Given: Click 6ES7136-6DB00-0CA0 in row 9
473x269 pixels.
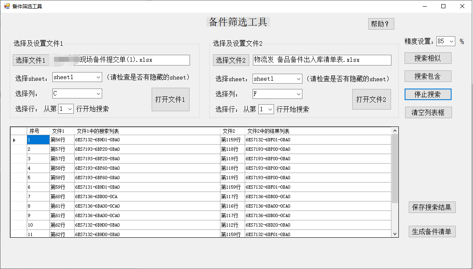Looking at the screenshot, I should 318,215.
